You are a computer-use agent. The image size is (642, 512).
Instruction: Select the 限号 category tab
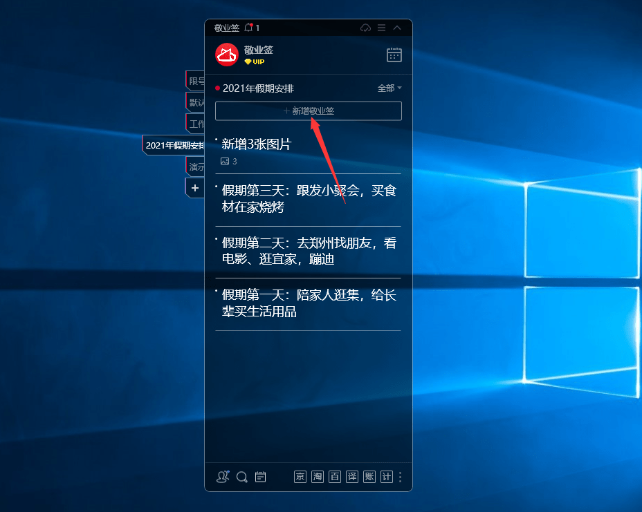[196, 81]
